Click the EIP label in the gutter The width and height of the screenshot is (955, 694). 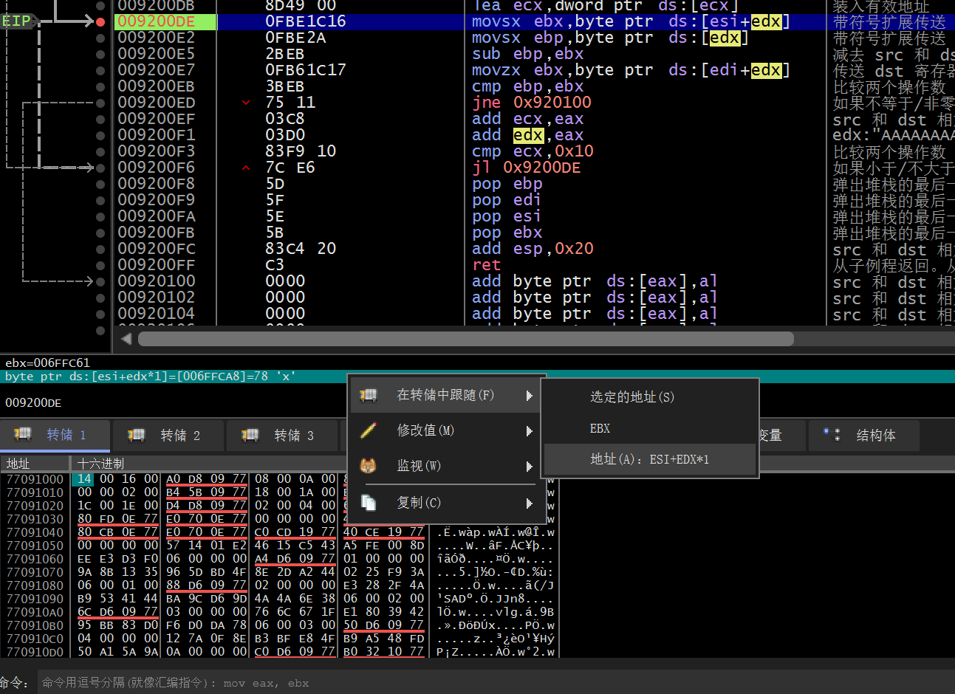click(x=16, y=21)
